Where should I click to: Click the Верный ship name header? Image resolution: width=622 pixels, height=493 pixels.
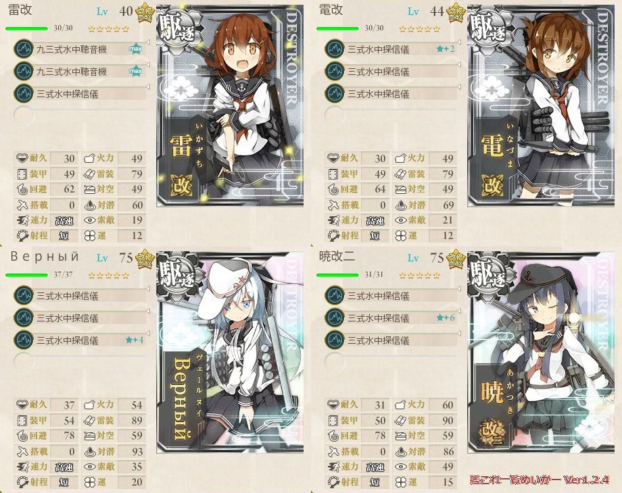(x=45, y=257)
